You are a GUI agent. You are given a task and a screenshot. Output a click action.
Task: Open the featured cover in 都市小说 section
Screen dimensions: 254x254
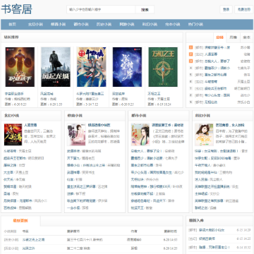(x=140, y=135)
